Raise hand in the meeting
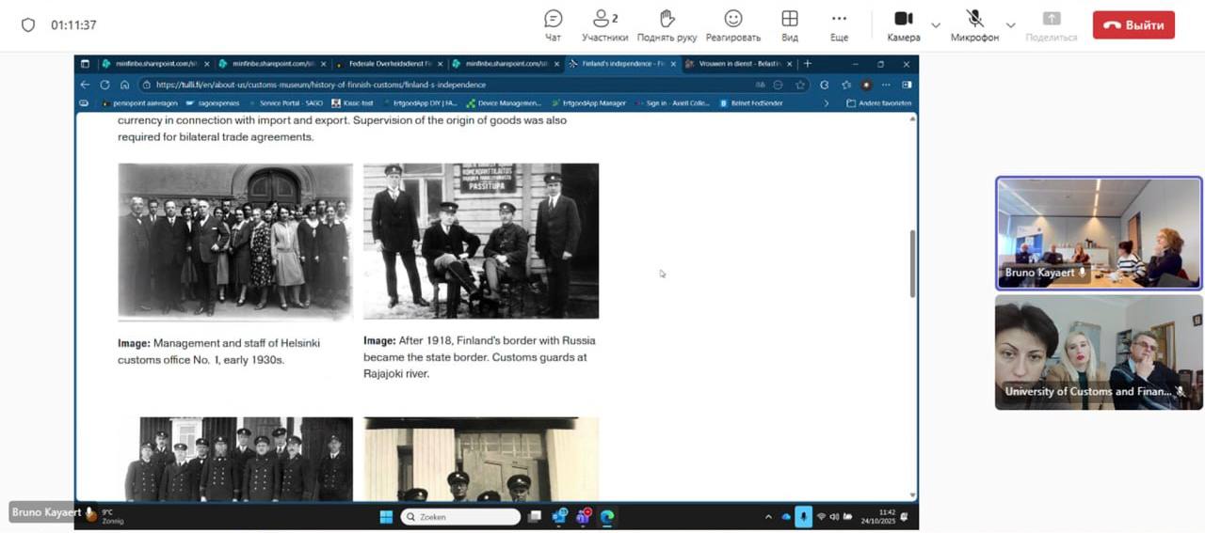Image resolution: width=1205 pixels, height=533 pixels. [667, 24]
